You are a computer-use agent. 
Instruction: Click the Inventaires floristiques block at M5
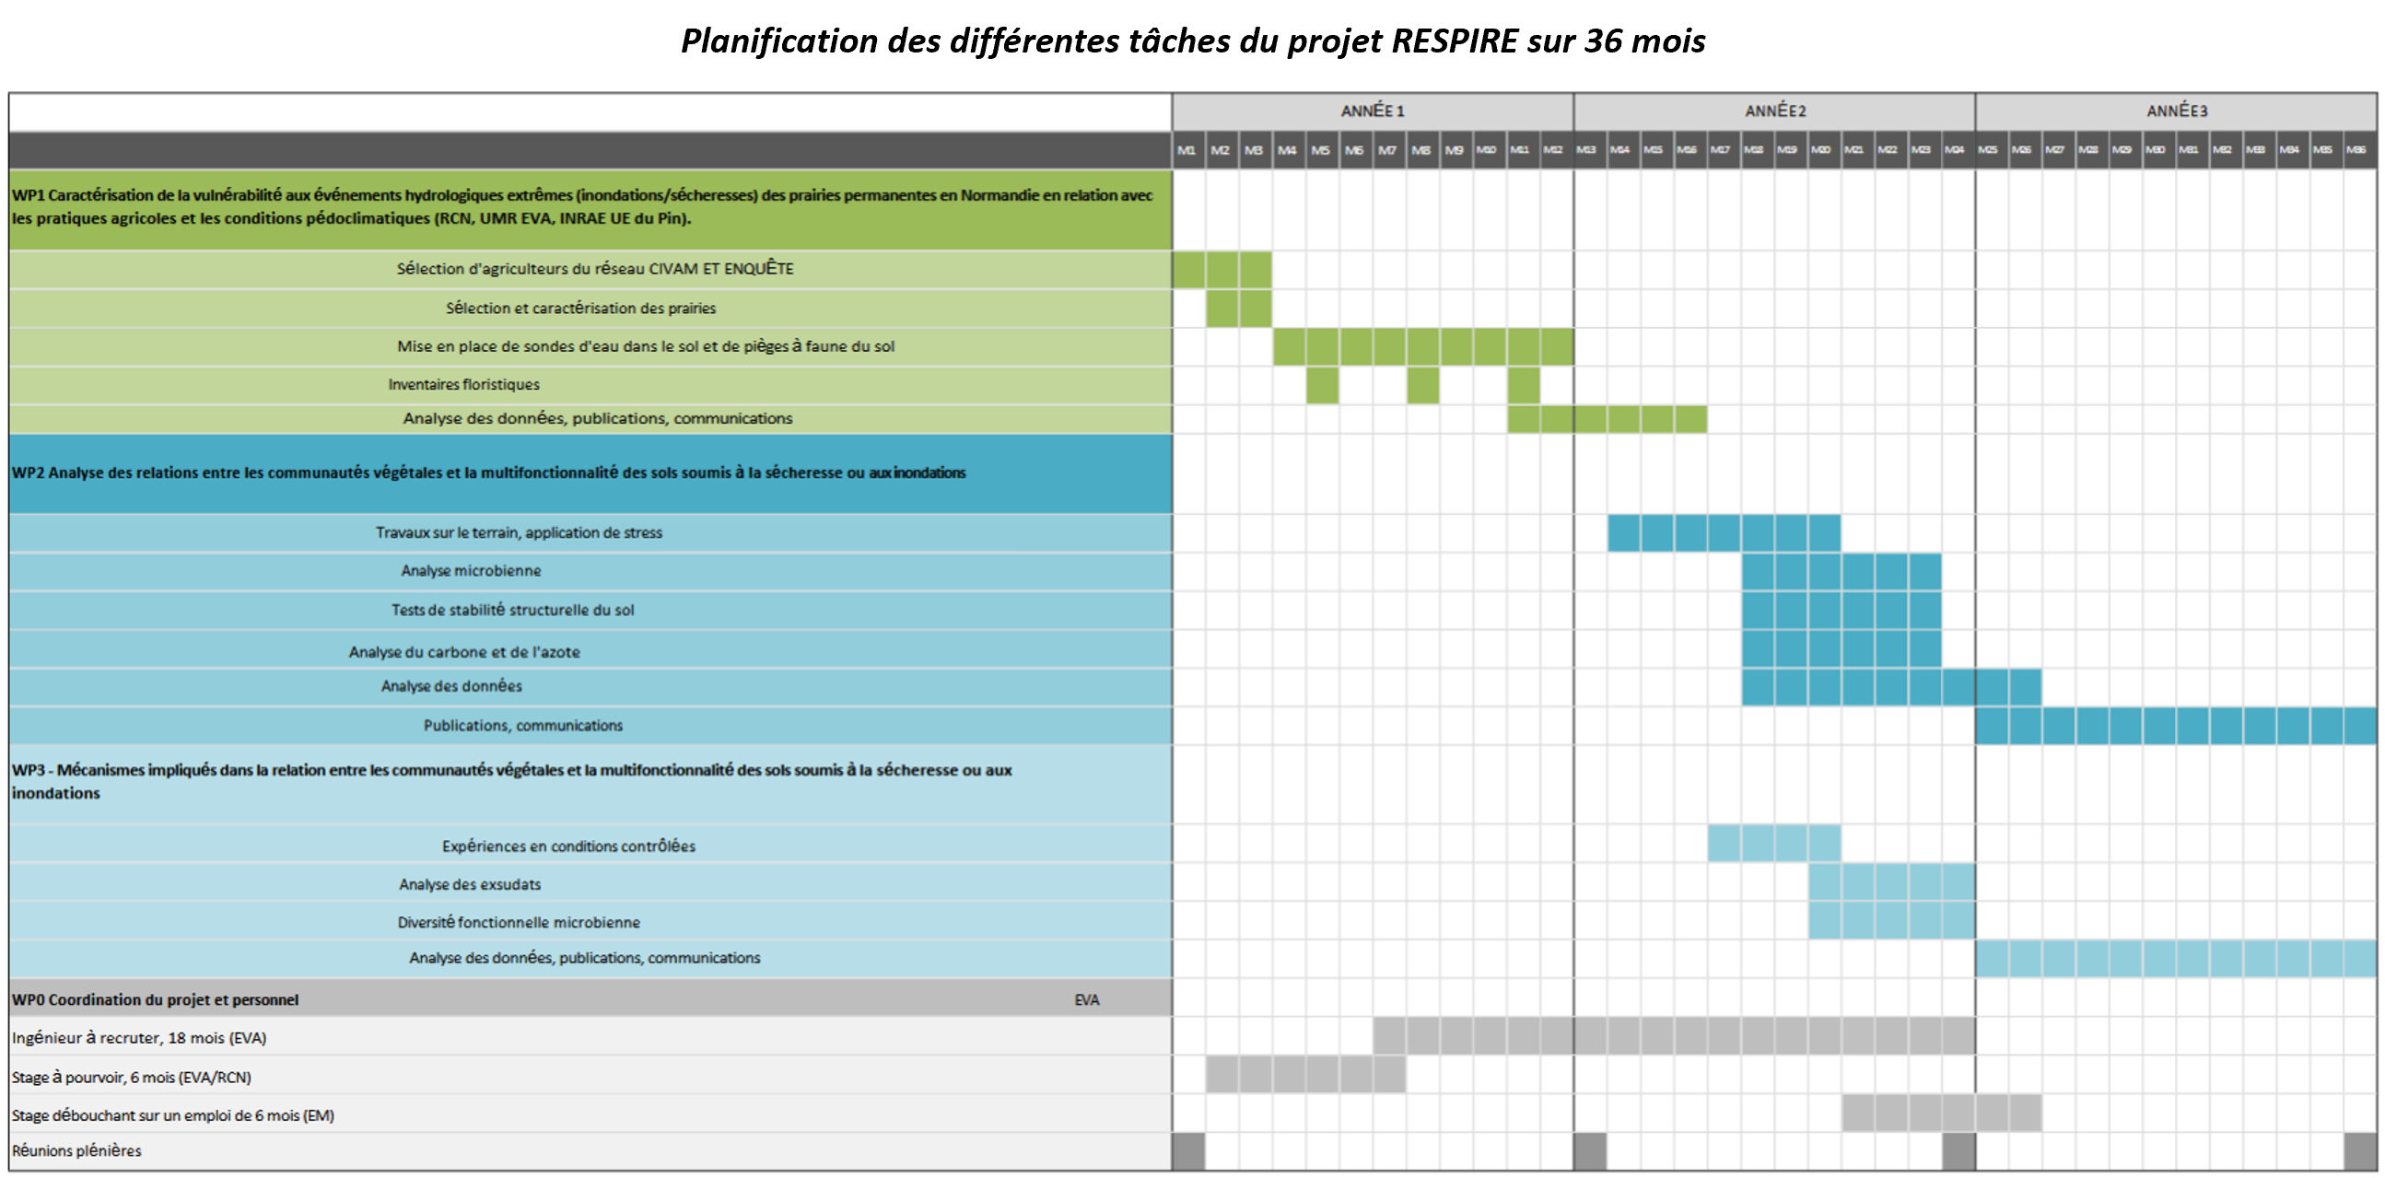point(1322,385)
